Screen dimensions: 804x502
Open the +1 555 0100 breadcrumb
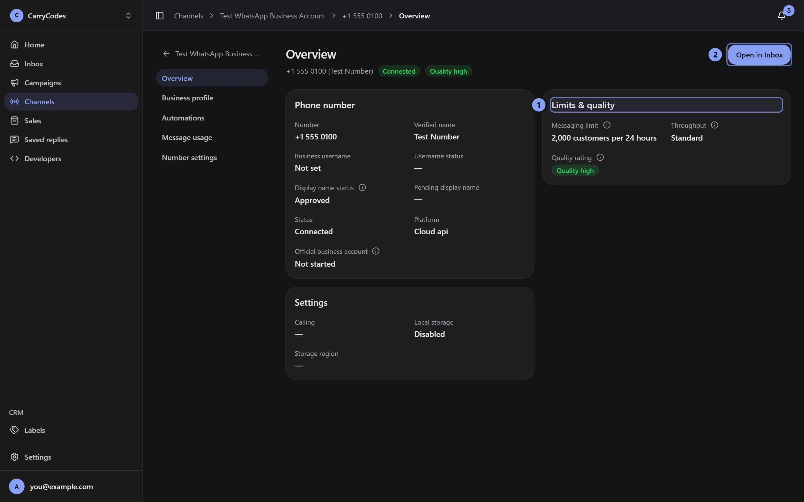(x=362, y=16)
